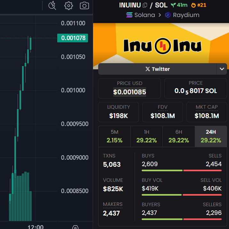The width and height of the screenshot is (229, 229).
Task: Click the SOL price value box
Action: [196, 88]
